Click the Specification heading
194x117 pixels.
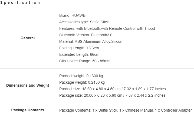tap(20, 2)
